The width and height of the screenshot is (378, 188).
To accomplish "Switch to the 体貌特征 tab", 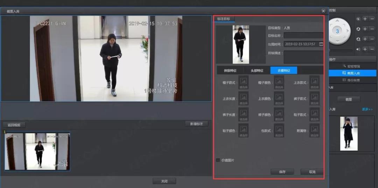I will coord(230,71).
